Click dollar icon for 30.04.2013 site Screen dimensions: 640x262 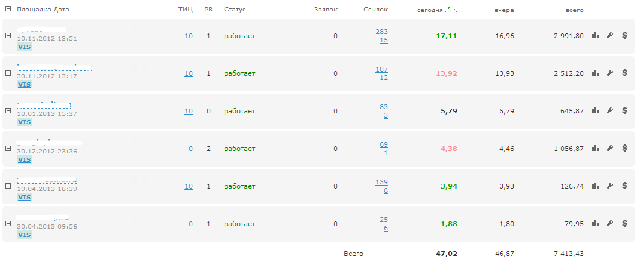tap(624, 224)
